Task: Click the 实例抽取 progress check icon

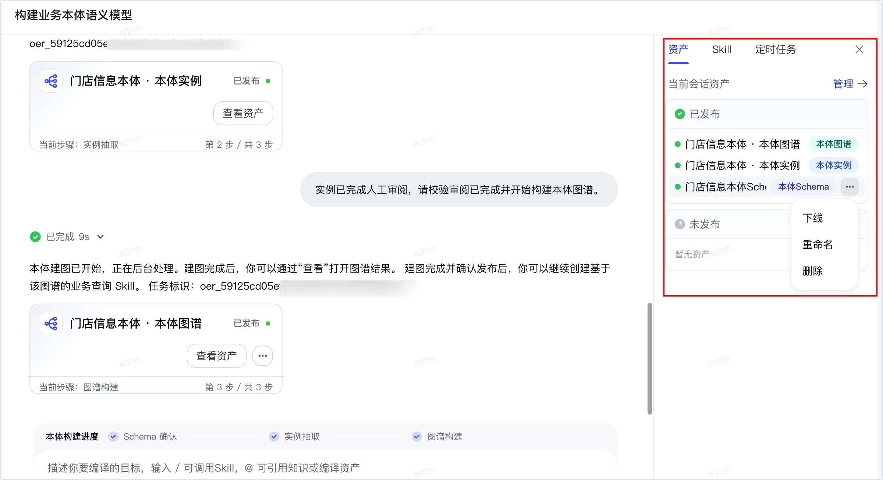Action: pos(274,437)
